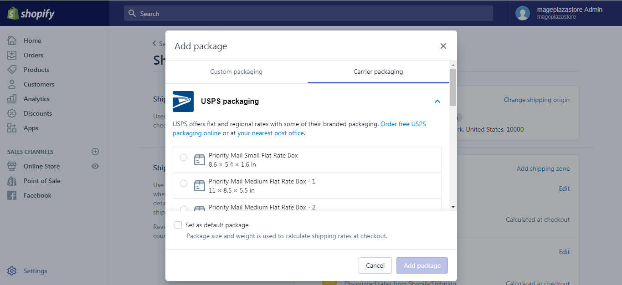622x285 pixels.
Task: Click the Discounts badge icon
Action: [12, 113]
